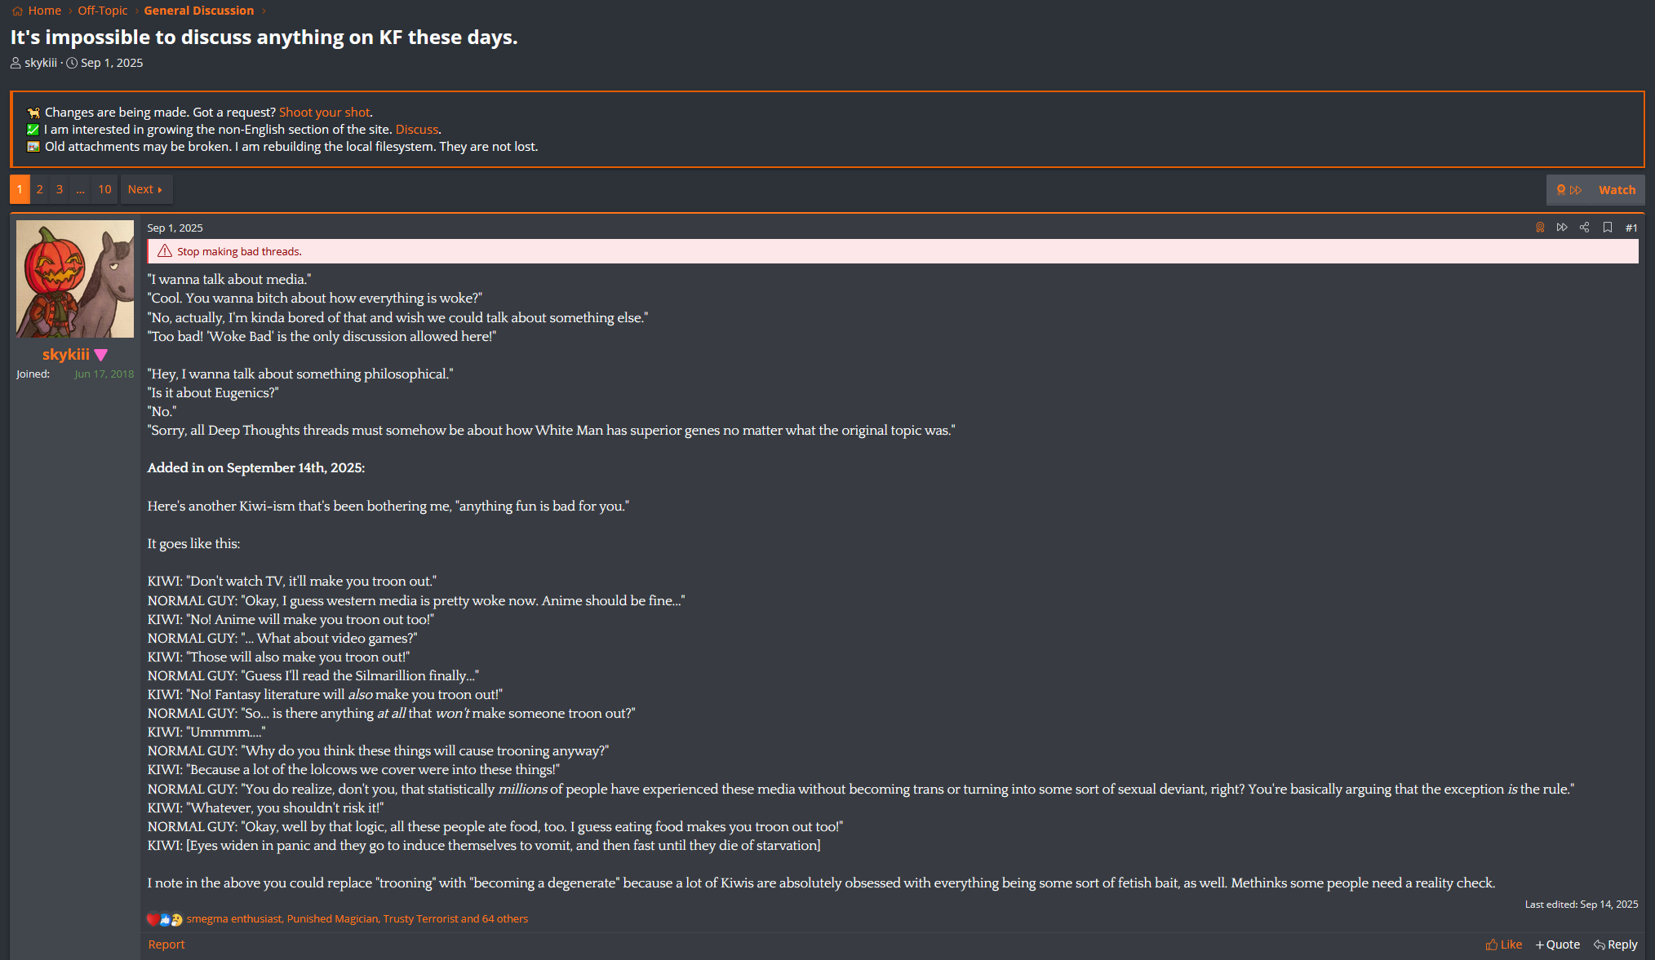Toggle Watch on this thread
This screenshot has height=960, width=1655.
click(1617, 190)
